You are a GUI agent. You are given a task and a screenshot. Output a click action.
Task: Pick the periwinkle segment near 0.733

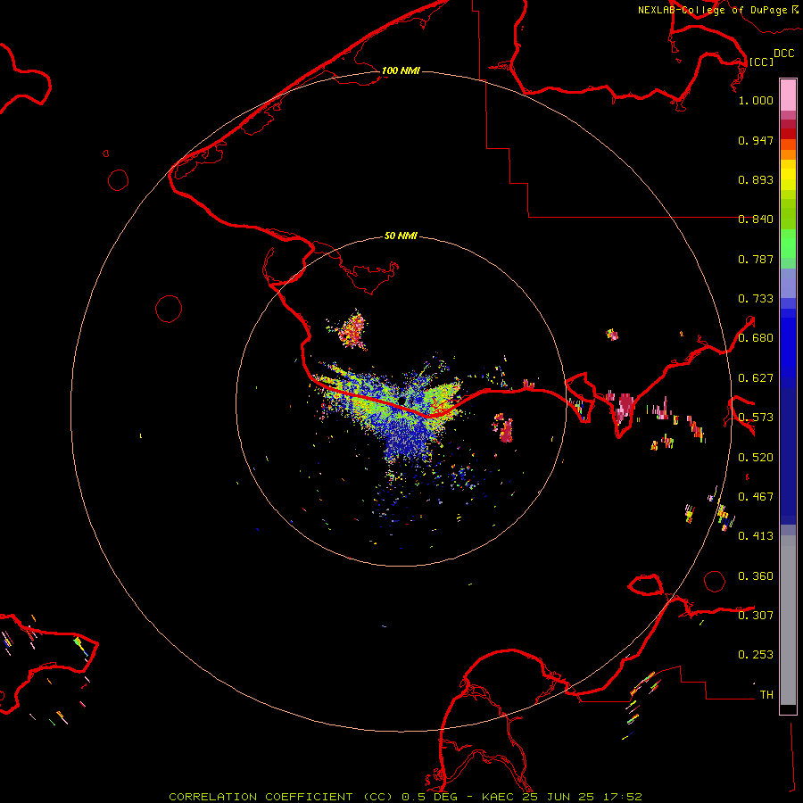coord(788,284)
